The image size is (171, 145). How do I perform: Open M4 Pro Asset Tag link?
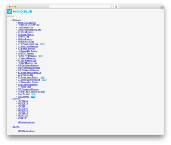(26, 42)
